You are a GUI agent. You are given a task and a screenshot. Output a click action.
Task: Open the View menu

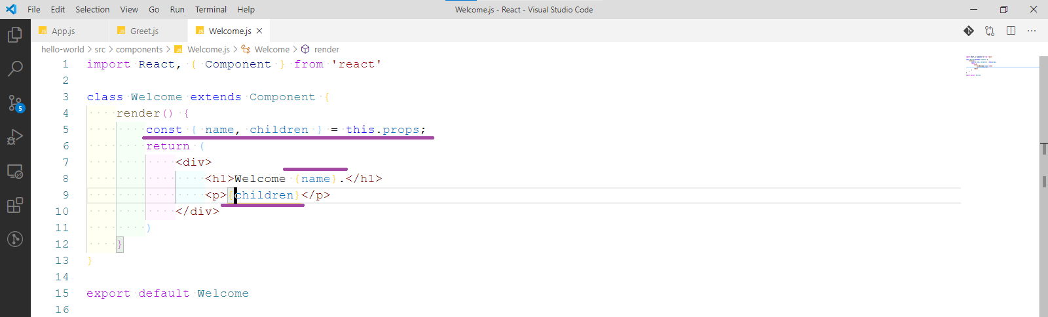click(x=129, y=9)
